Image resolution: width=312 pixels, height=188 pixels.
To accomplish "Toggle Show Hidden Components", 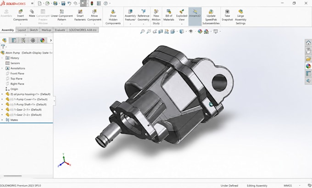I will coord(113,17).
